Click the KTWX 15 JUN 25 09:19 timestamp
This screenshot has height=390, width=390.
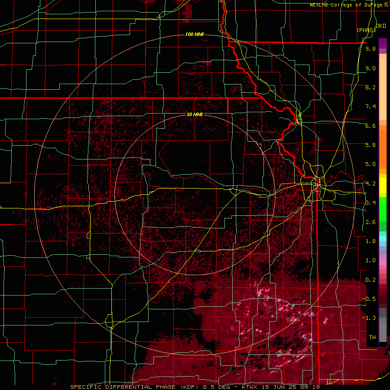280,387
